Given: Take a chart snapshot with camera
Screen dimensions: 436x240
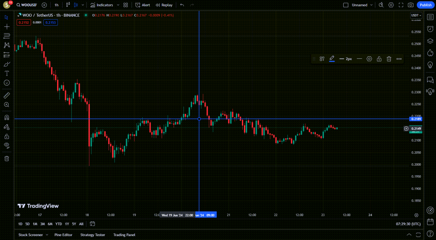Looking at the screenshot, I should point(410,5).
